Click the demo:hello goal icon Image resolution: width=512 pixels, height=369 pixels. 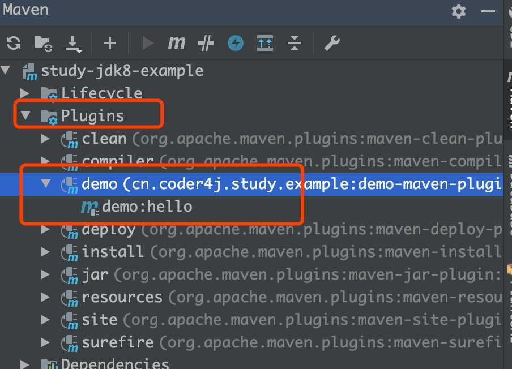tap(89, 208)
